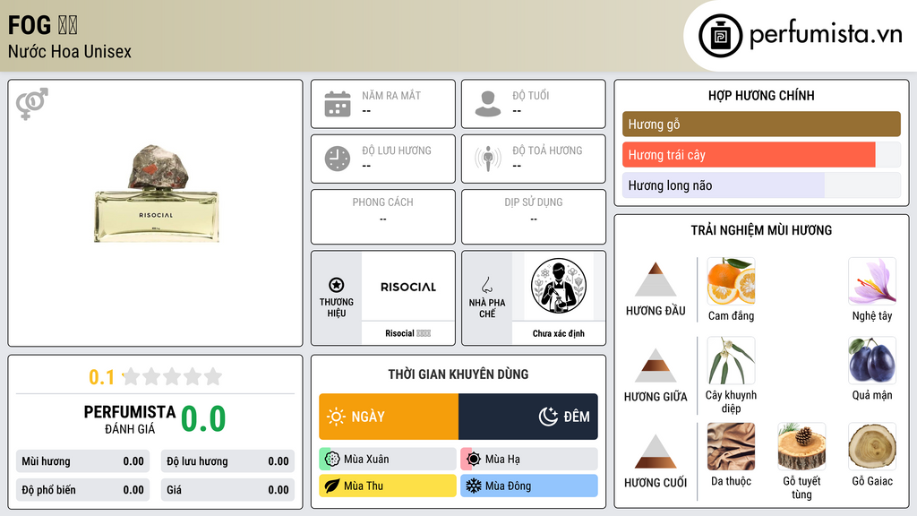The image size is (917, 516).
Task: Click the perfumer illustration avatar
Action: pos(559,286)
